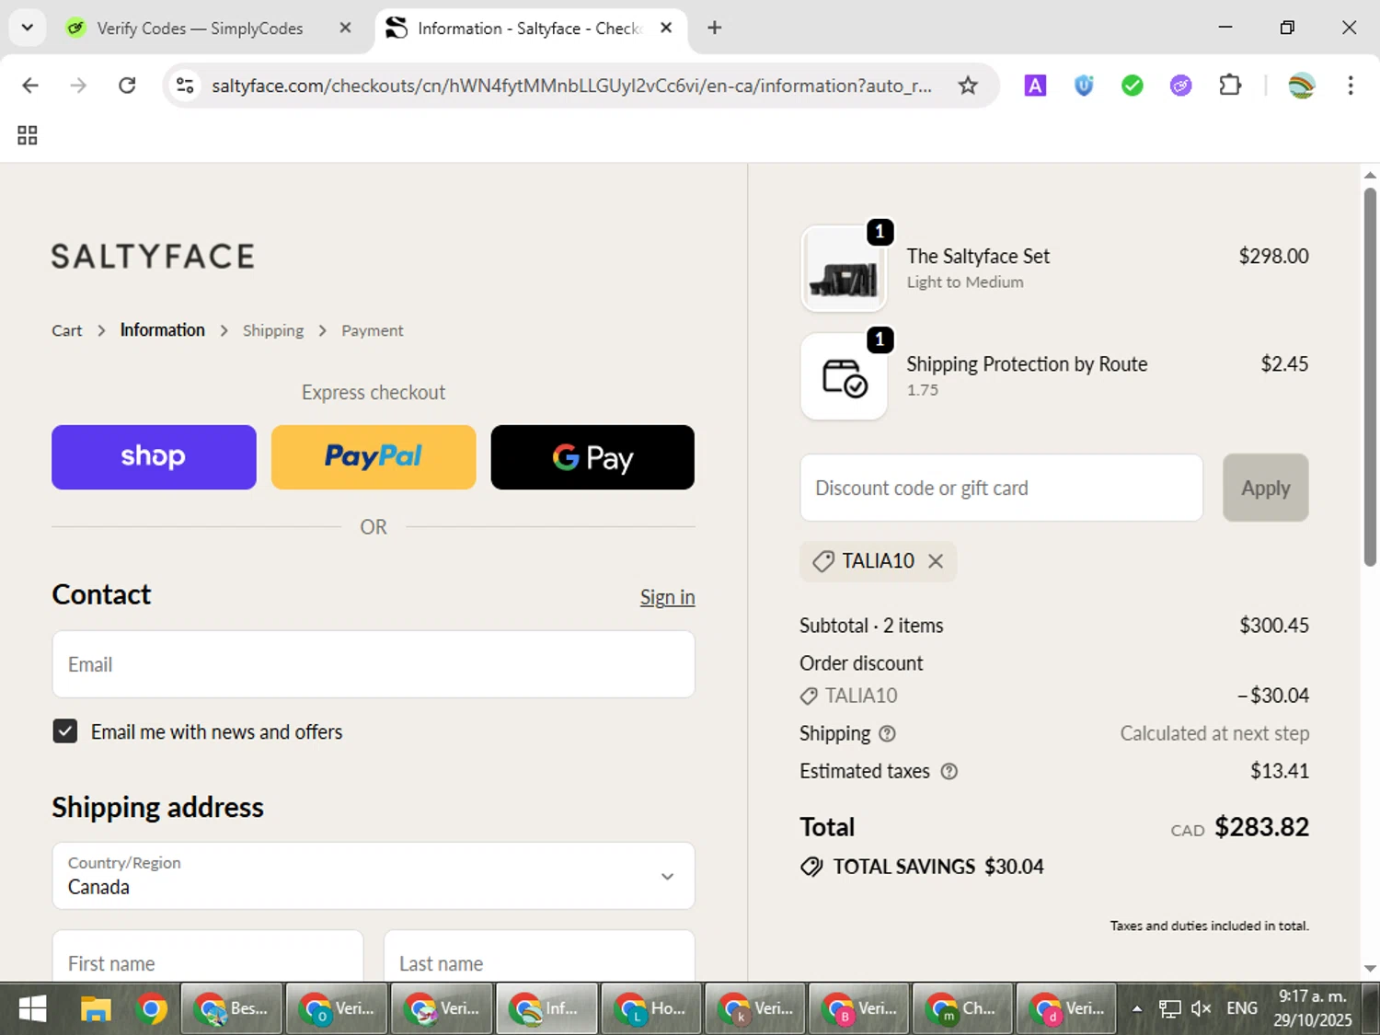
Task: Click Sign in link
Action: tap(667, 597)
